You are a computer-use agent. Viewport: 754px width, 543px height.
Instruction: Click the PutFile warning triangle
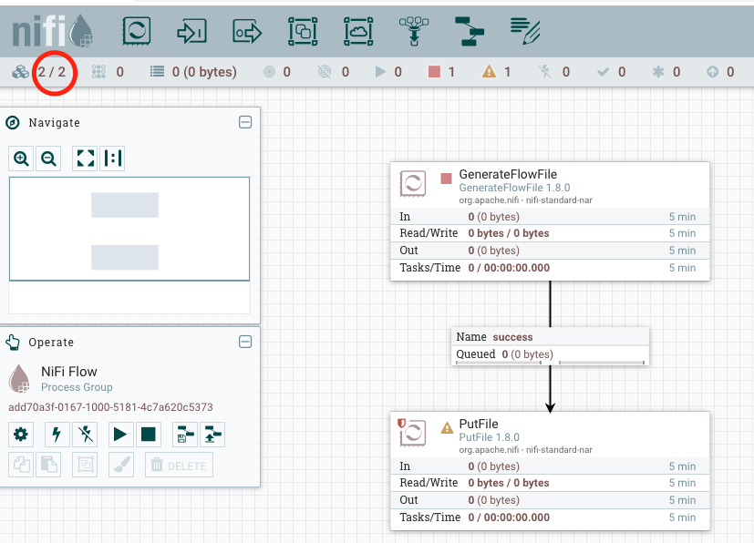[448, 427]
